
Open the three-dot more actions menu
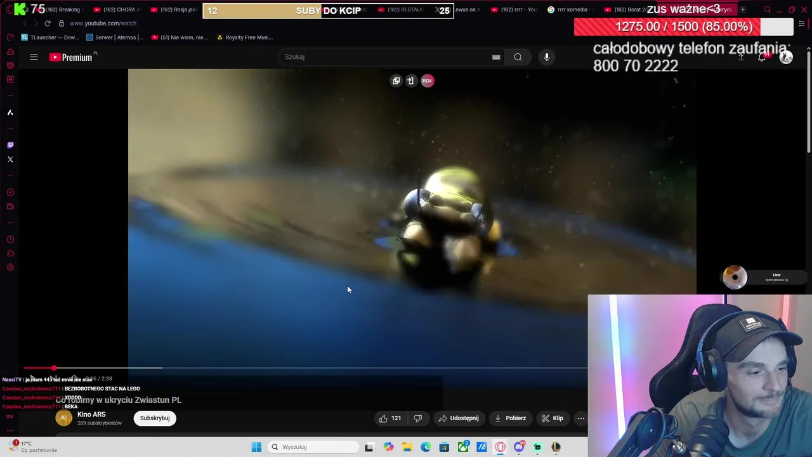(x=581, y=418)
